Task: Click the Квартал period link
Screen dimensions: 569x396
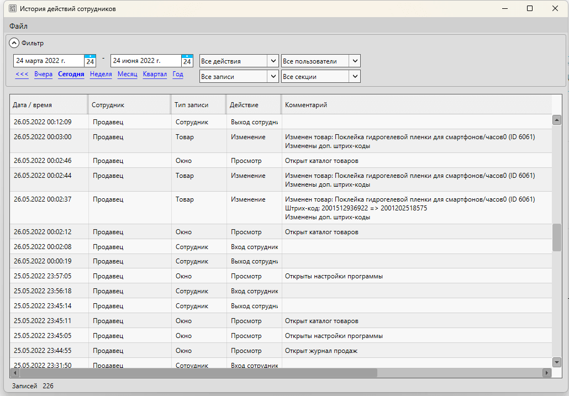Action: point(155,74)
